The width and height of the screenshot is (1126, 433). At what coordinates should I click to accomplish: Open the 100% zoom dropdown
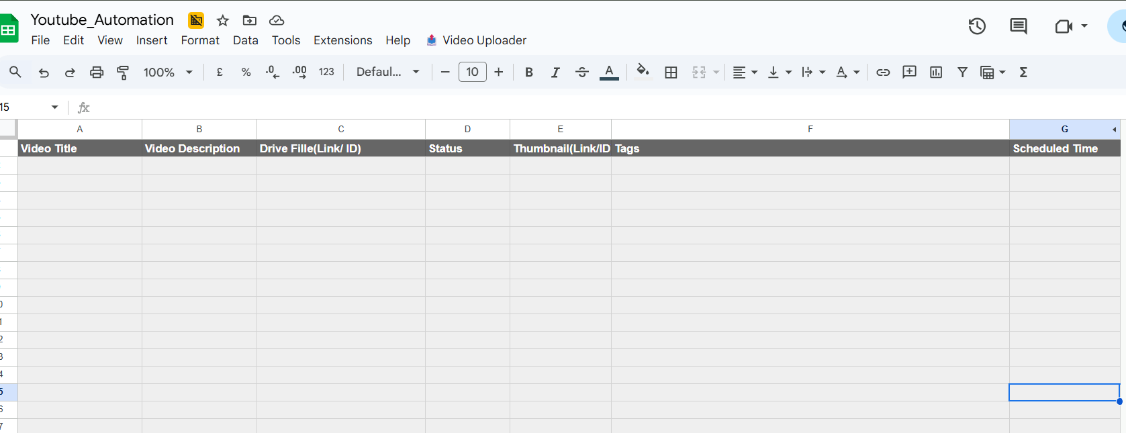coord(168,72)
